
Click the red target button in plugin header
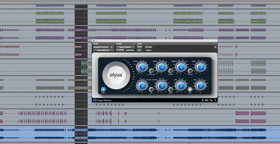pyautogui.click(x=215, y=47)
